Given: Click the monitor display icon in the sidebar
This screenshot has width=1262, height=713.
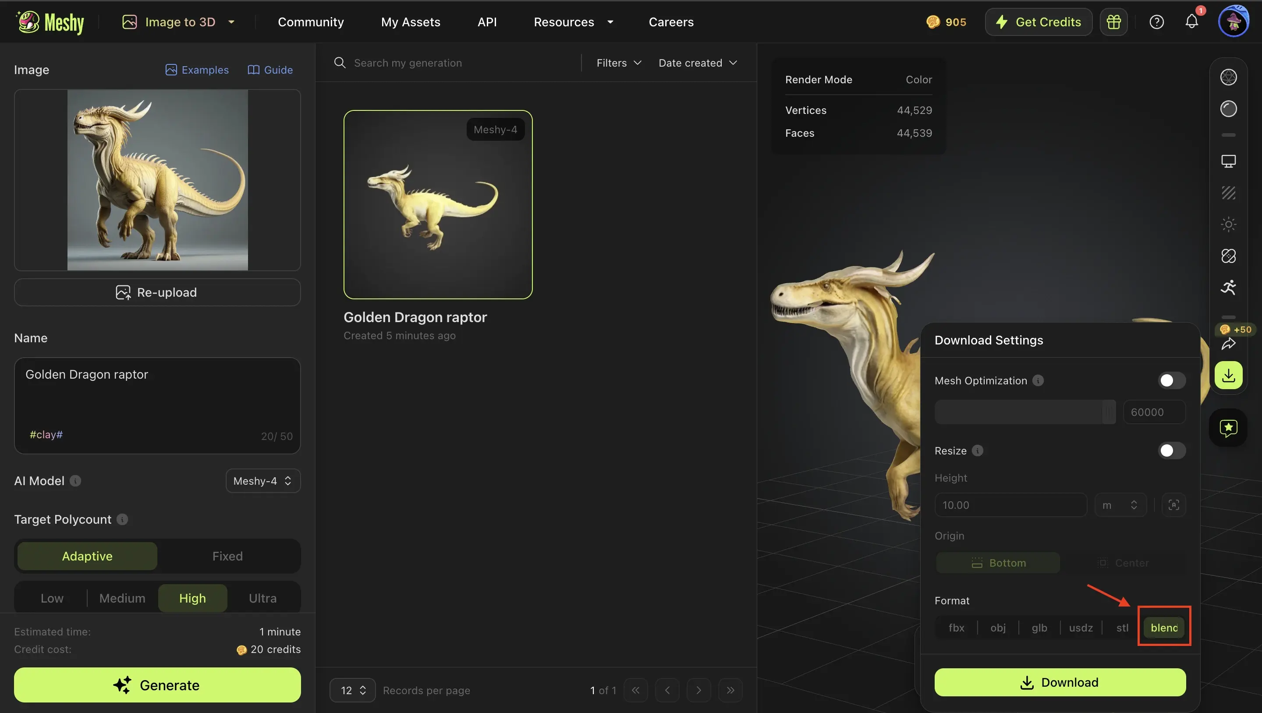Looking at the screenshot, I should (x=1228, y=161).
